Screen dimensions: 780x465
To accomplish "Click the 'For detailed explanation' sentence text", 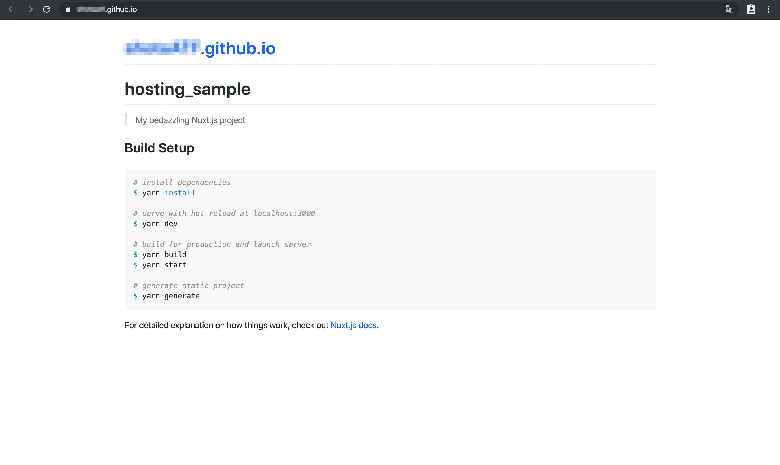I will pyautogui.click(x=252, y=325).
